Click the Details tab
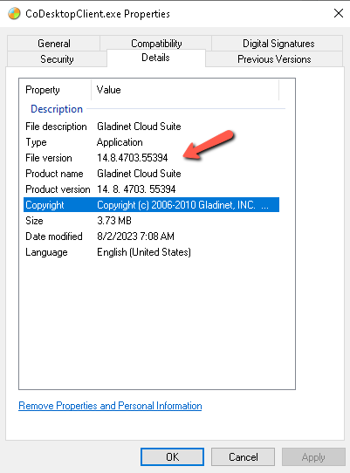The width and height of the screenshot is (350, 473). (155, 58)
